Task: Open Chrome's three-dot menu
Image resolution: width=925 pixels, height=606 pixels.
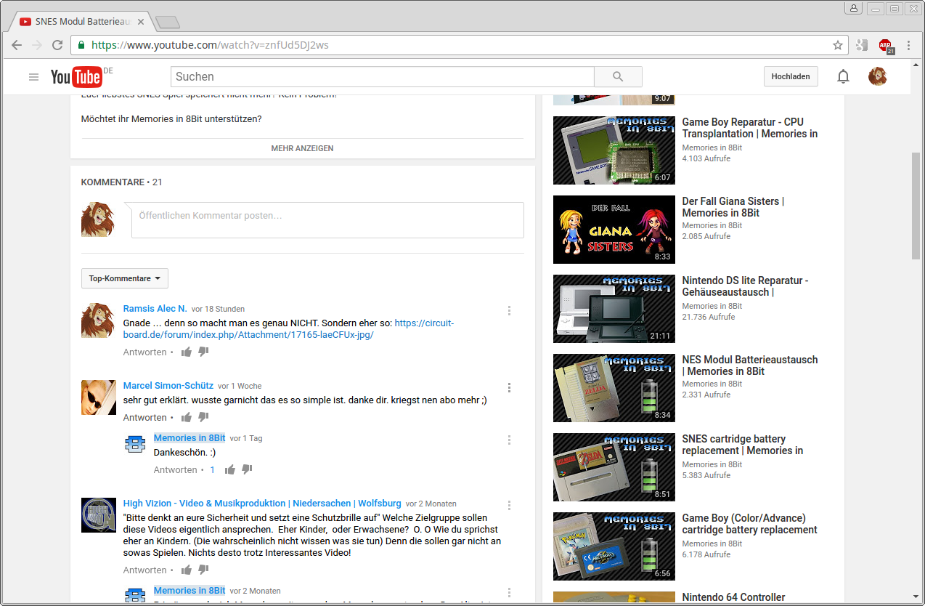Action: coord(909,45)
